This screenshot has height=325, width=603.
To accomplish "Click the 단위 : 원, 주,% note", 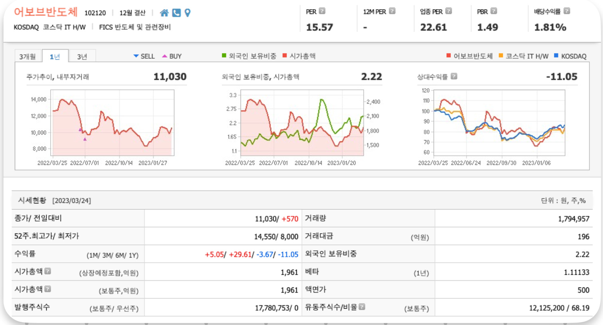I will (563, 200).
